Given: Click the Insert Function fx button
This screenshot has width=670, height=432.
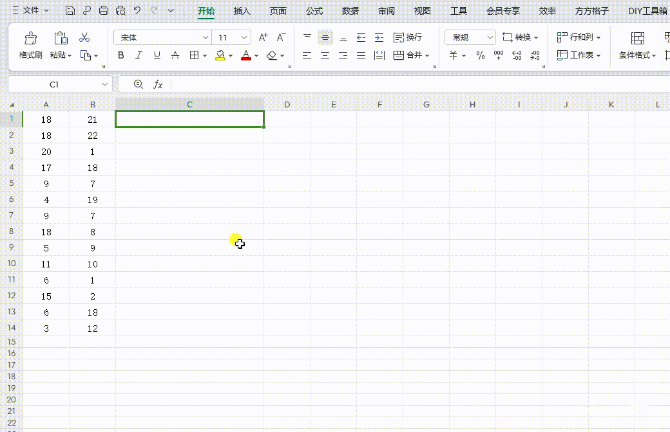Looking at the screenshot, I should click(x=158, y=84).
